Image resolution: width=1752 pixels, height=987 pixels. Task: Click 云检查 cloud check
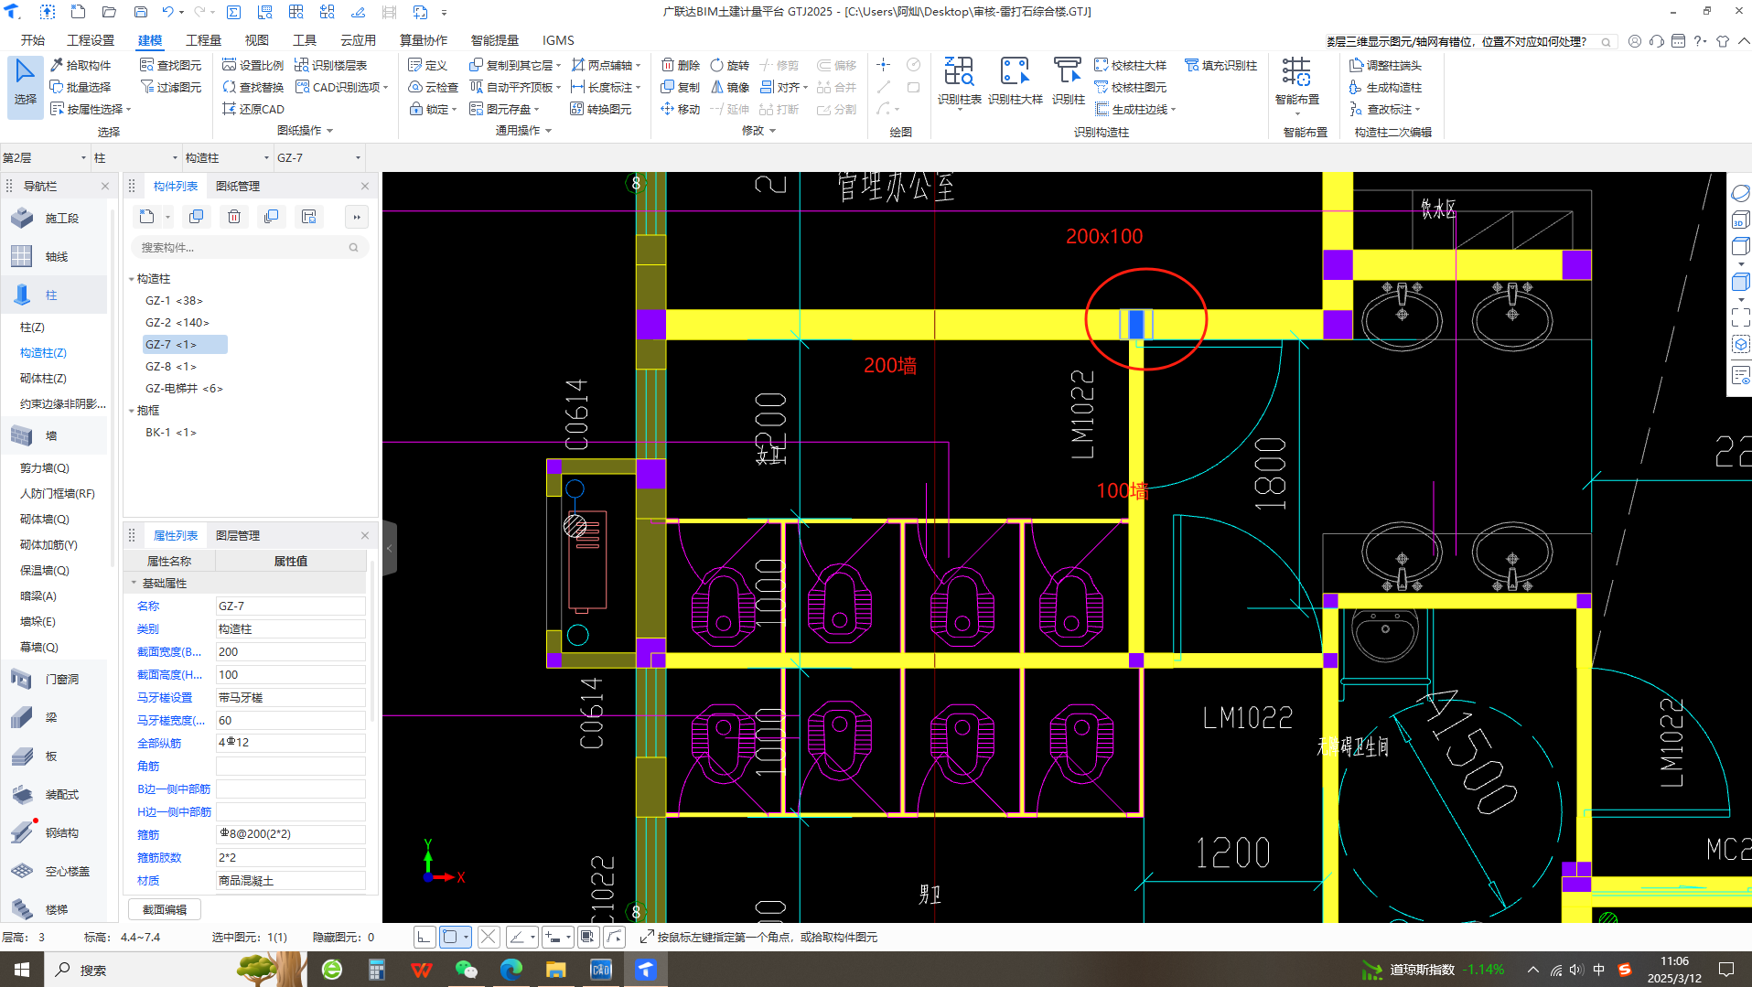click(434, 87)
